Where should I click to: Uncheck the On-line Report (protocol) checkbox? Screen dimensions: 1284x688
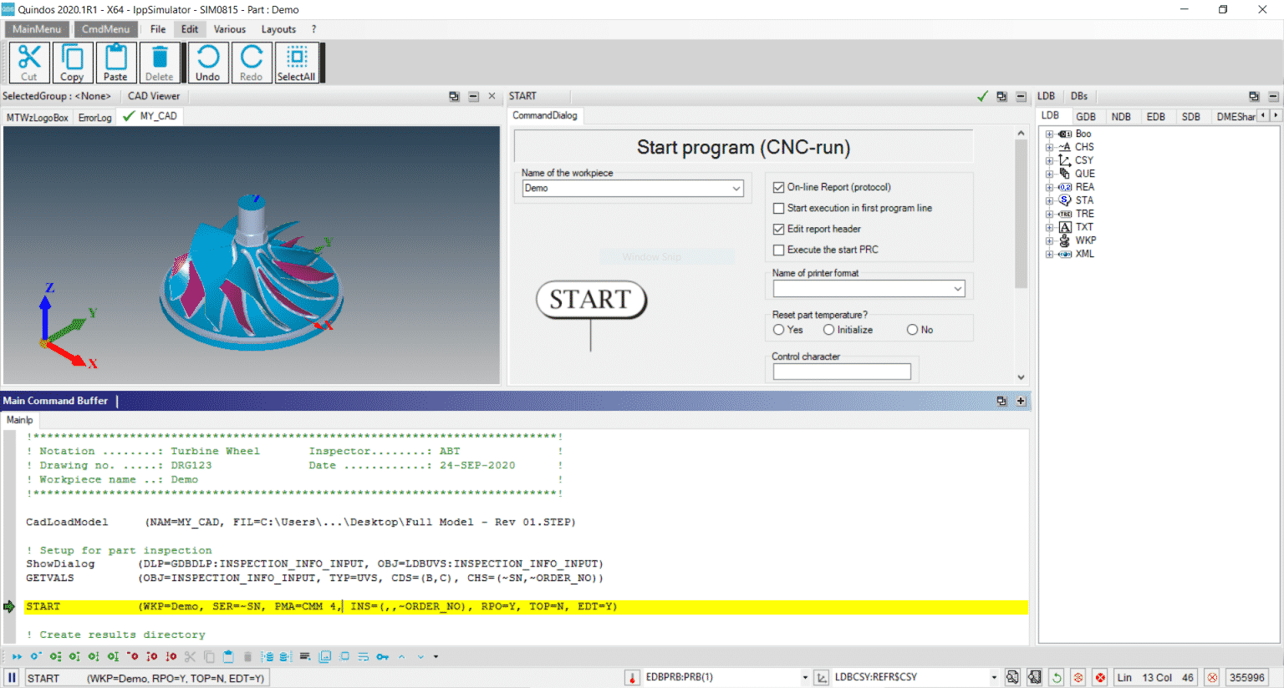[x=778, y=187]
